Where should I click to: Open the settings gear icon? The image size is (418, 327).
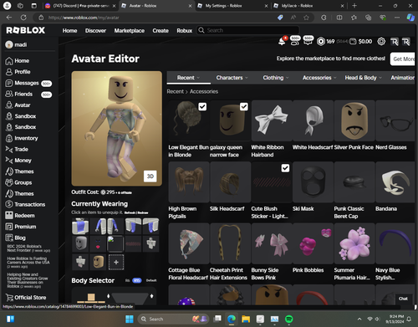point(381,42)
